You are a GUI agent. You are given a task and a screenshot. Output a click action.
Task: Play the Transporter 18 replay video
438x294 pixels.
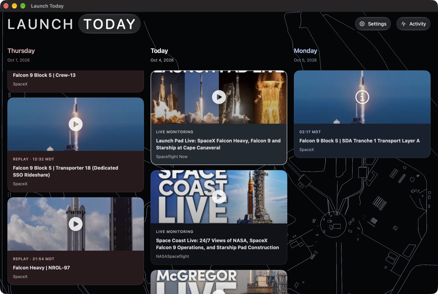click(76, 124)
